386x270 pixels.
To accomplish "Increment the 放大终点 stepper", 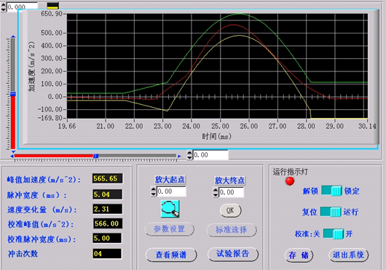I will [x=216, y=190].
